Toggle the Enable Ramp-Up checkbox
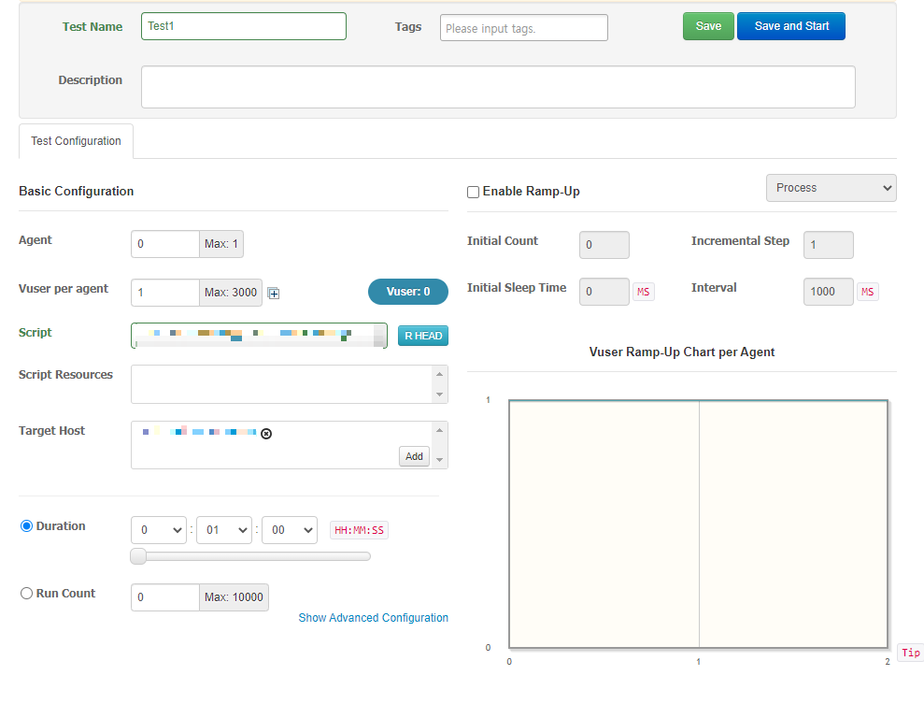This screenshot has height=704, width=924. point(473,193)
